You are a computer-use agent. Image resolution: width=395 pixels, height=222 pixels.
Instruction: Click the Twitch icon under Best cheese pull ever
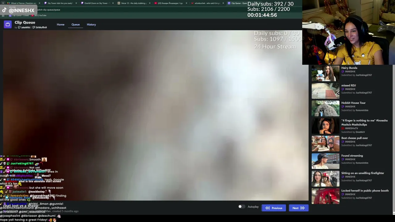pyautogui.click(x=343, y=142)
